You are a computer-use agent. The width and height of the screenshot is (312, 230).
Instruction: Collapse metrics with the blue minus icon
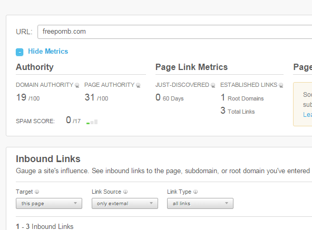[x=19, y=52]
